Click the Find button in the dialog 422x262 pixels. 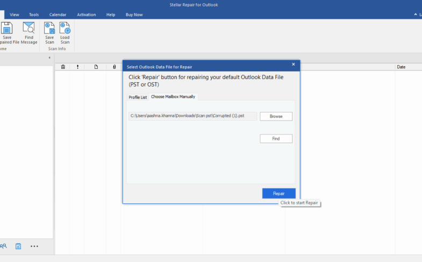(276, 139)
